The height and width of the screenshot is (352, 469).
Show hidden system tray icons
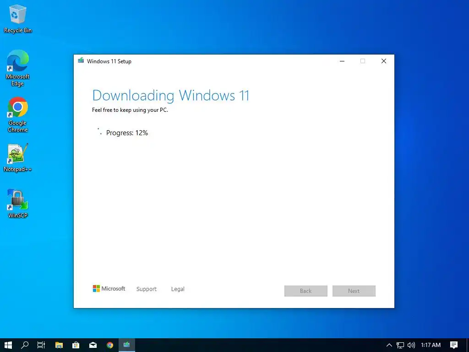coord(389,345)
